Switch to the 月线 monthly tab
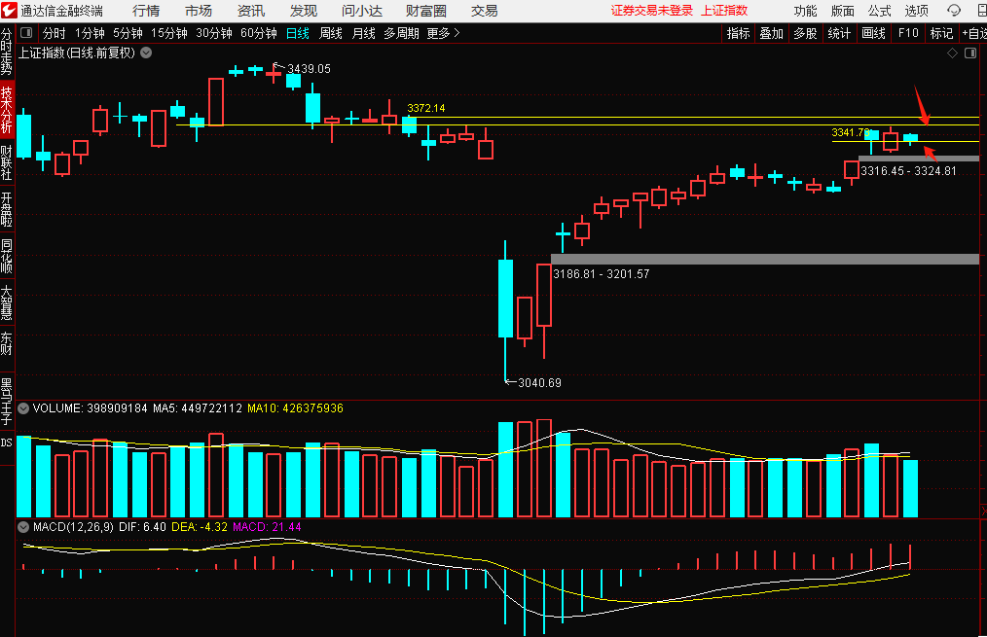 tap(363, 33)
